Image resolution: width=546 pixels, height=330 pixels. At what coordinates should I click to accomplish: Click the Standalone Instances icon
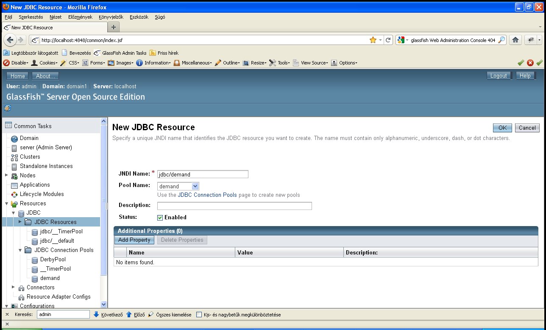coord(14,166)
